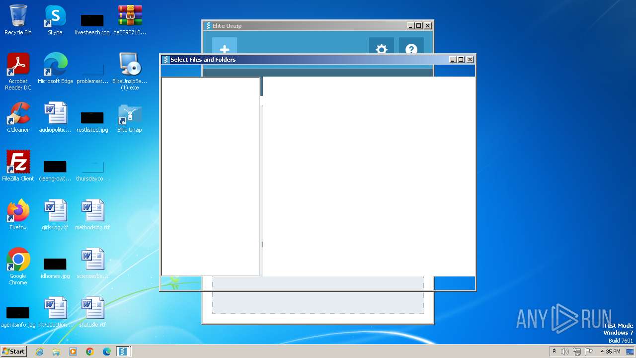The width and height of the screenshot is (636, 358).
Task: Launch the CCleaner desktop shortcut
Action: coord(18,117)
